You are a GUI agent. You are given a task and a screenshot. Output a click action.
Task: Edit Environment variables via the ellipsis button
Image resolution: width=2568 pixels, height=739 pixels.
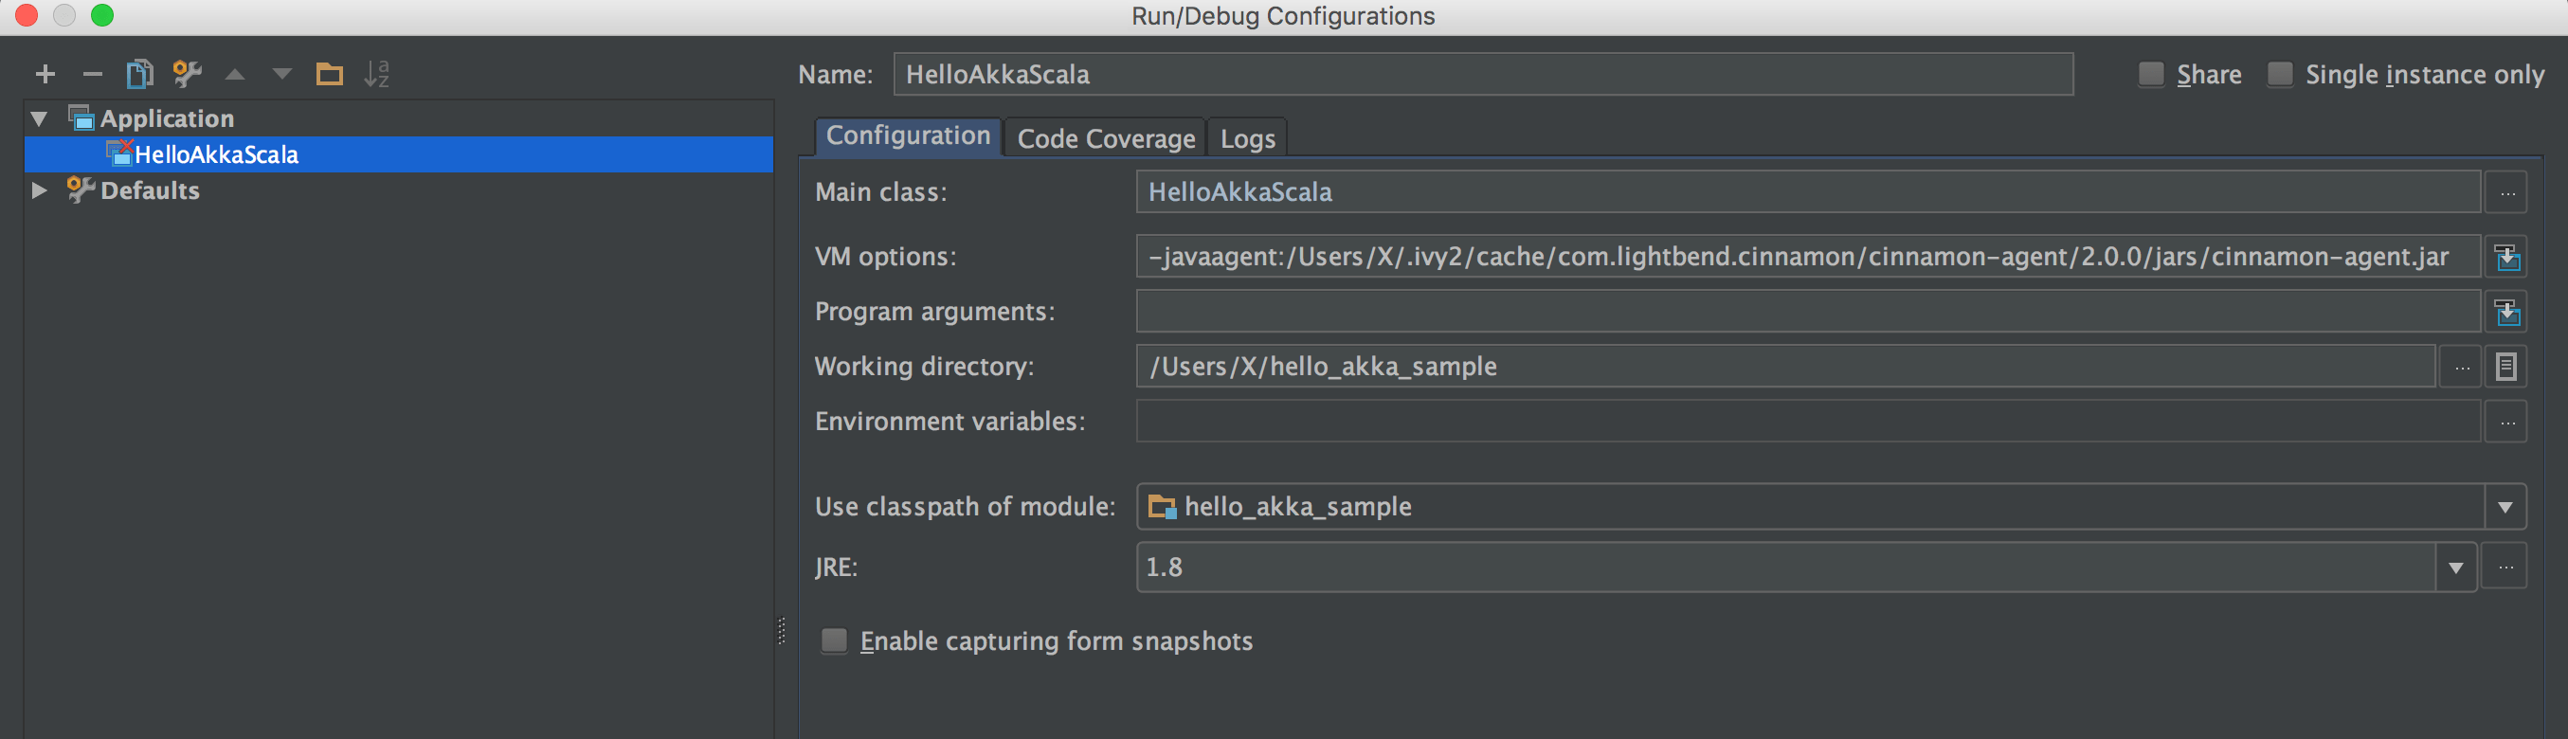point(2506,422)
